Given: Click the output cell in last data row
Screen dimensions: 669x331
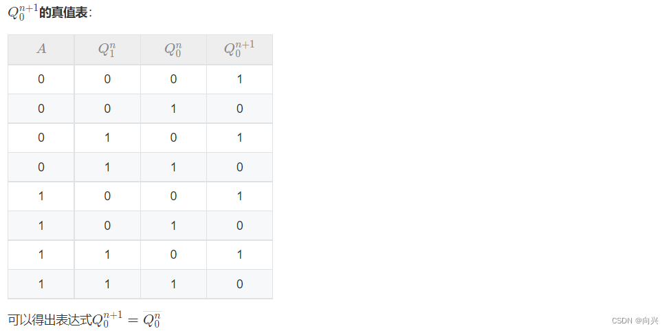Looking at the screenshot, I should [x=239, y=284].
